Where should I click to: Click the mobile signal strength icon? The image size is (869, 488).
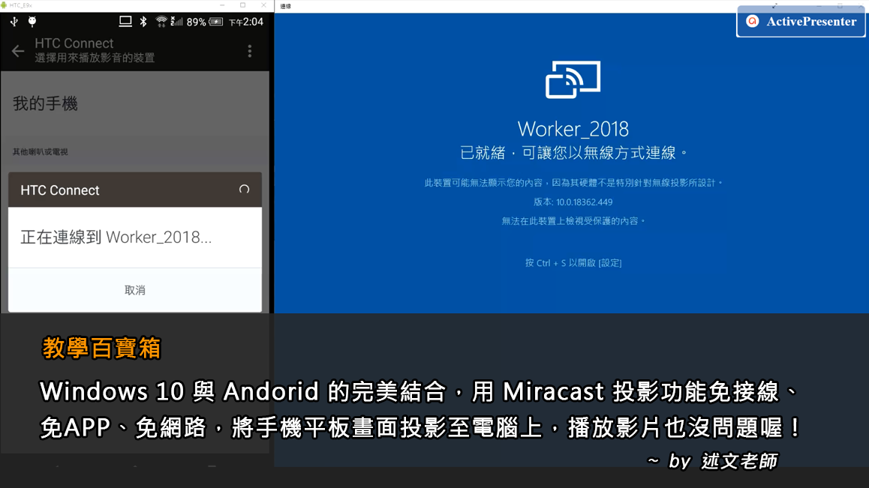(x=177, y=22)
